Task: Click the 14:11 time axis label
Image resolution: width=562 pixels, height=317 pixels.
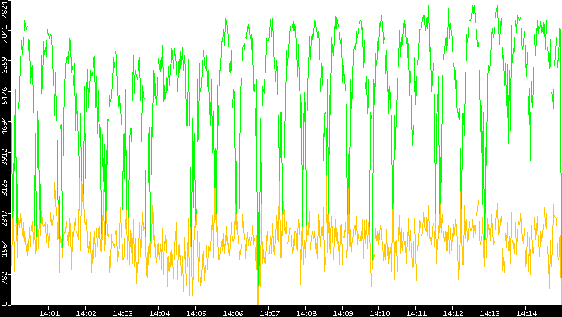Action: 416,313
